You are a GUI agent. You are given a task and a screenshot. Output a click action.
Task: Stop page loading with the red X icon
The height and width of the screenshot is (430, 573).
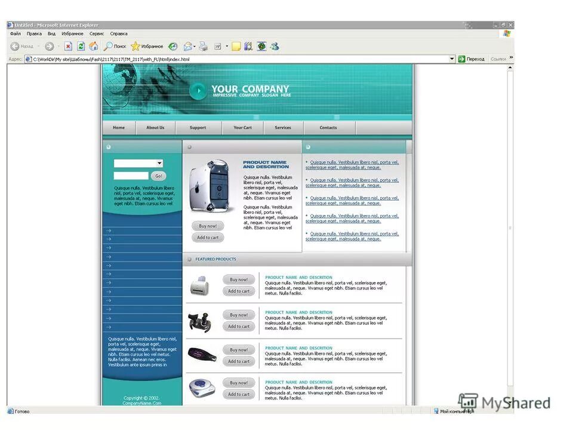(x=68, y=47)
